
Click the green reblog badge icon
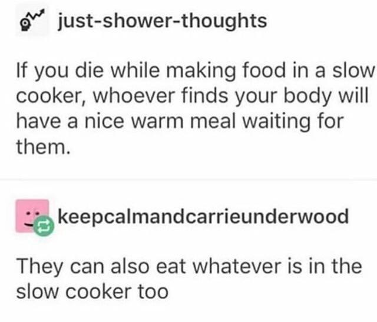coord(44,226)
